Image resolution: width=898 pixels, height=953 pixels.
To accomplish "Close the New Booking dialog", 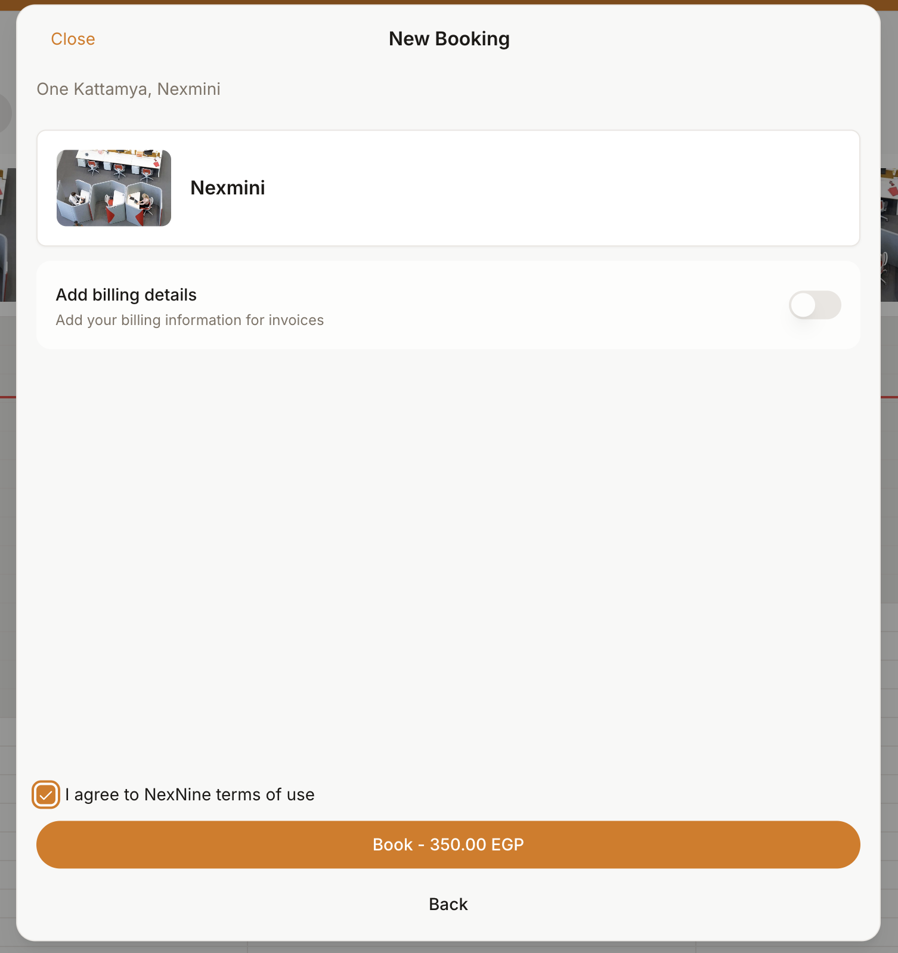I will tap(73, 39).
